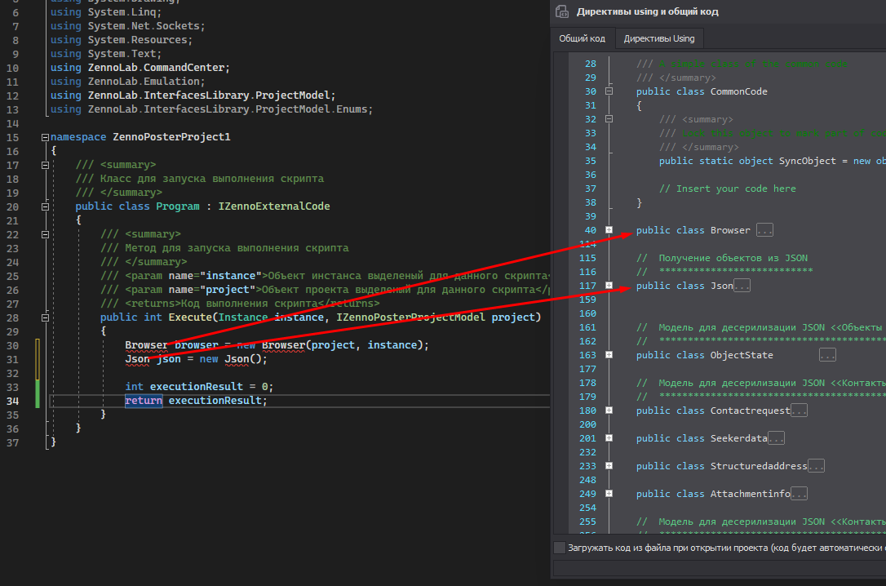Expand the Seekerdata class fold
Viewport: 886px width, 586px height.
click(609, 438)
